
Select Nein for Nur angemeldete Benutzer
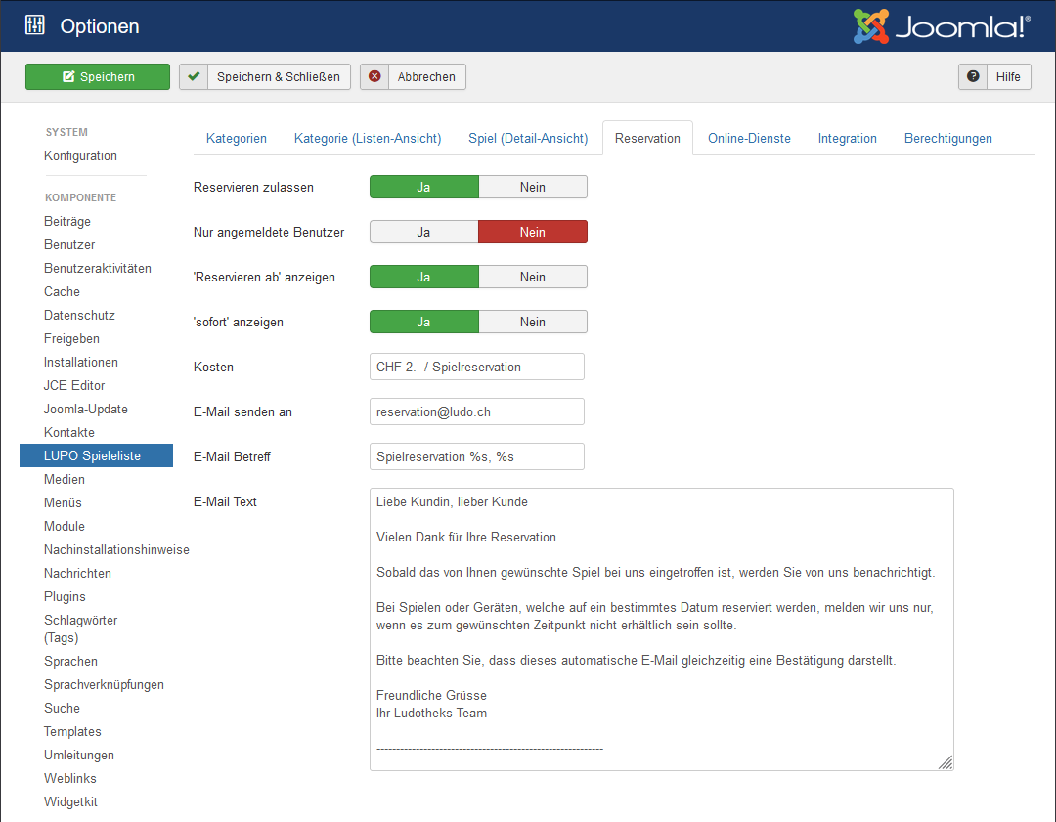click(533, 232)
